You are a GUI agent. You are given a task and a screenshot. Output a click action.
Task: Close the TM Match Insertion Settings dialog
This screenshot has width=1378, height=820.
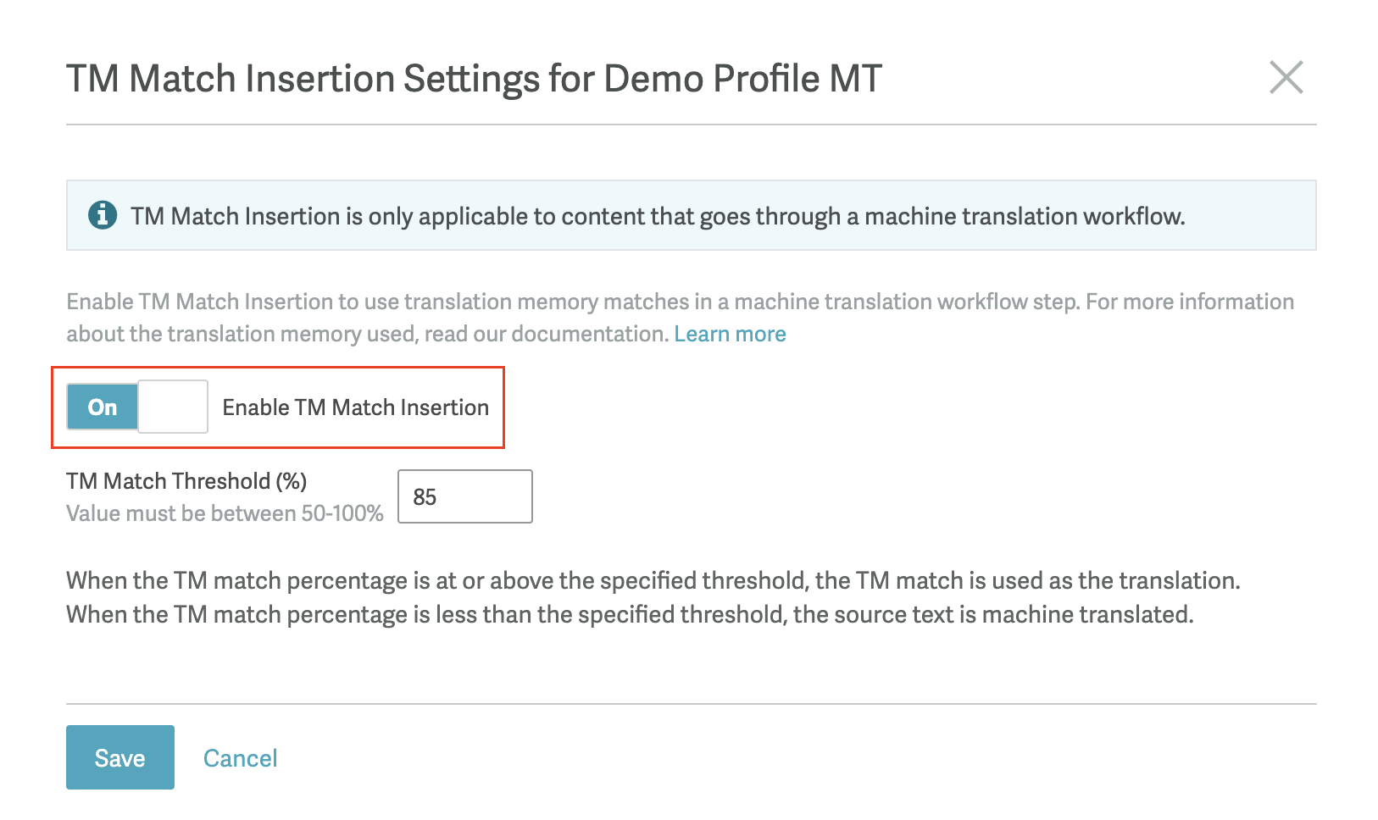click(x=1286, y=77)
